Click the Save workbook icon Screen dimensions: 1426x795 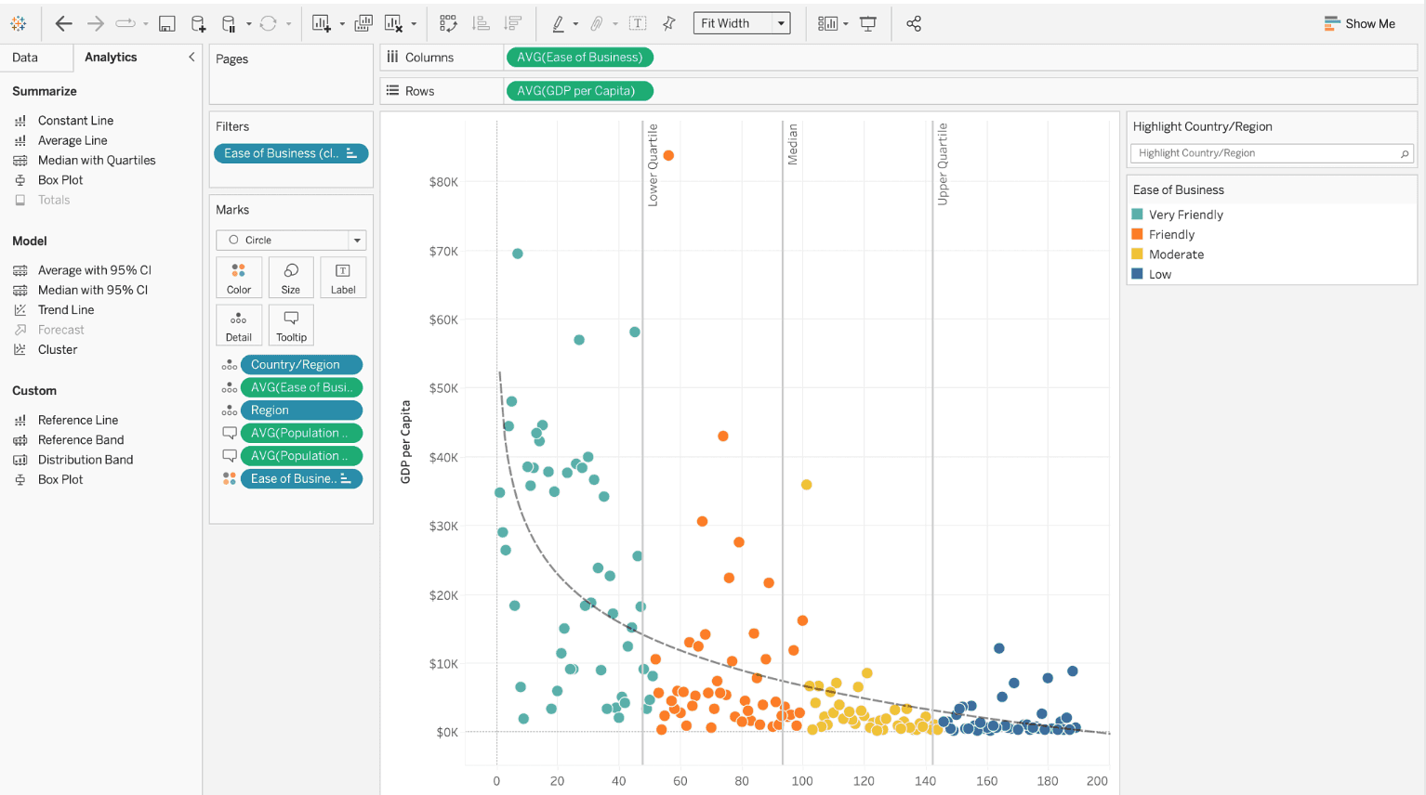(167, 23)
